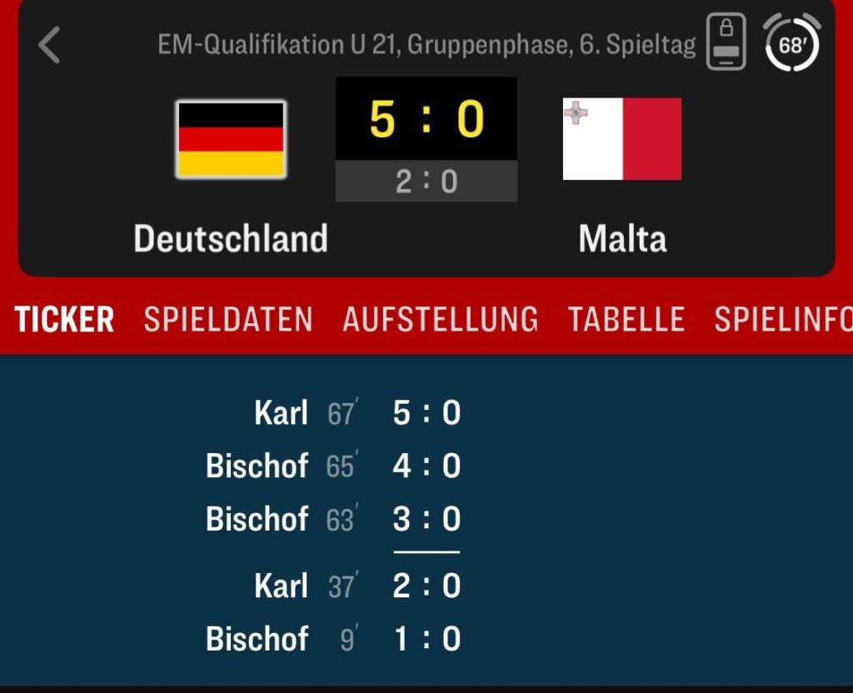Open Bischof's 65th minute goal entry
This screenshot has height=693, width=853.
(x=333, y=466)
